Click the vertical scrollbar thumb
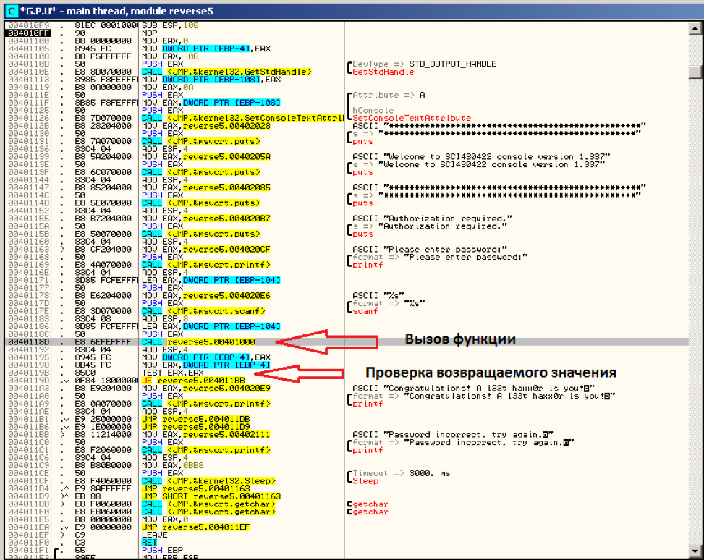This screenshot has width=704, height=560. point(695,72)
